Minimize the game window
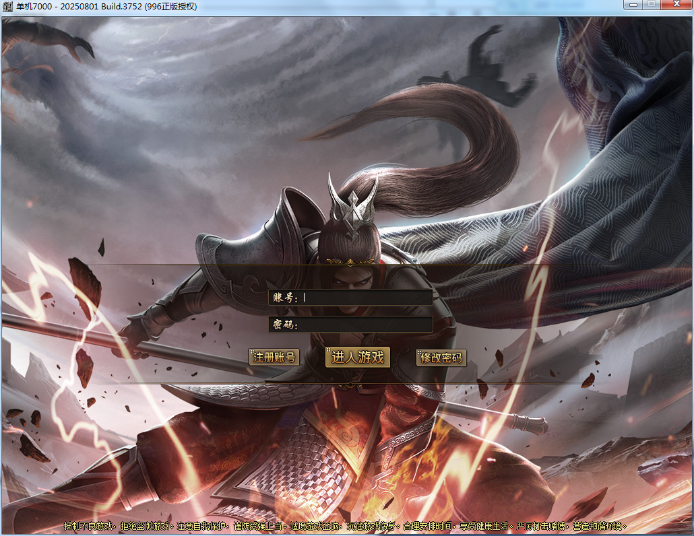Screen dimensions: 694x536 tap(631, 5)
